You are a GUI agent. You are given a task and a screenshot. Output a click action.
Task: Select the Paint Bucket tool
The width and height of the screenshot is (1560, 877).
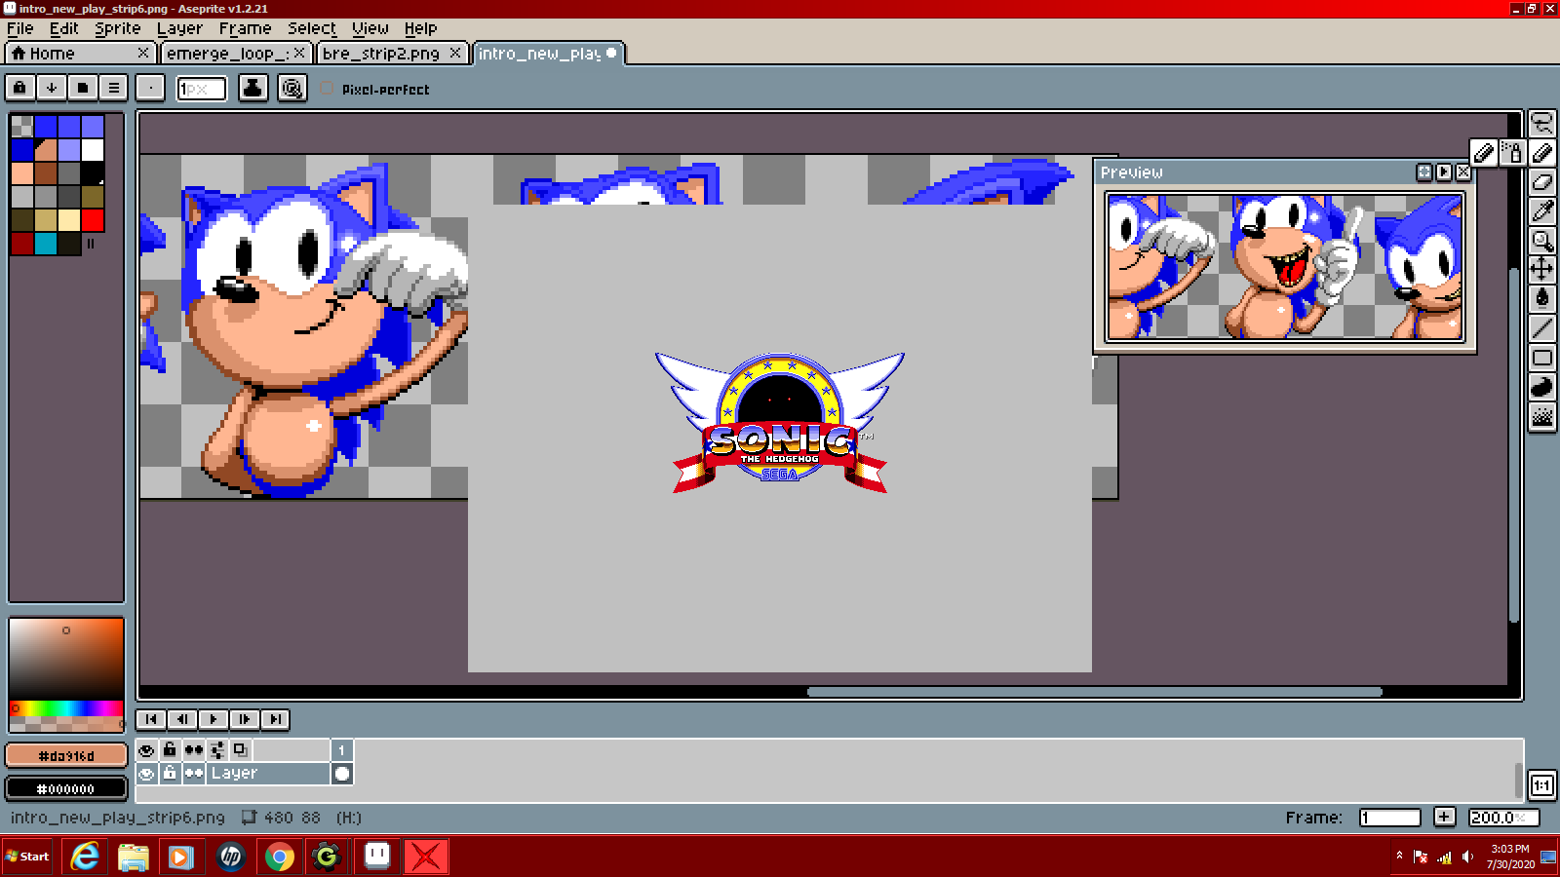pyautogui.click(x=1541, y=299)
